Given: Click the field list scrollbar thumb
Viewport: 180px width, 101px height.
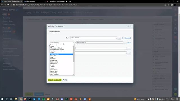Looking at the screenshot, I should [74, 54].
